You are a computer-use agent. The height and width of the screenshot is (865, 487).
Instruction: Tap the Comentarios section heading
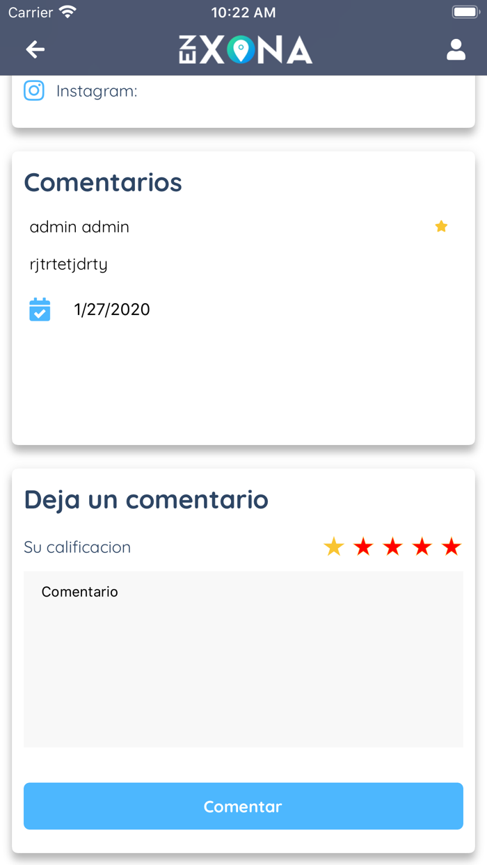click(x=103, y=182)
